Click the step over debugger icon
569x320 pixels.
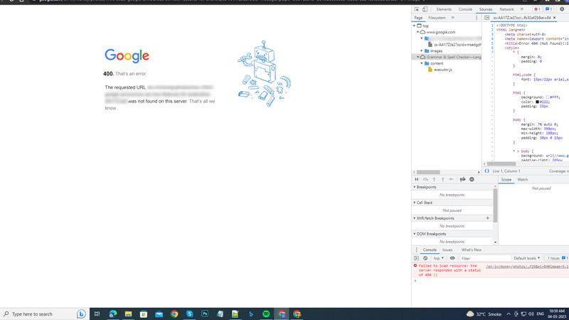[x=425, y=179]
